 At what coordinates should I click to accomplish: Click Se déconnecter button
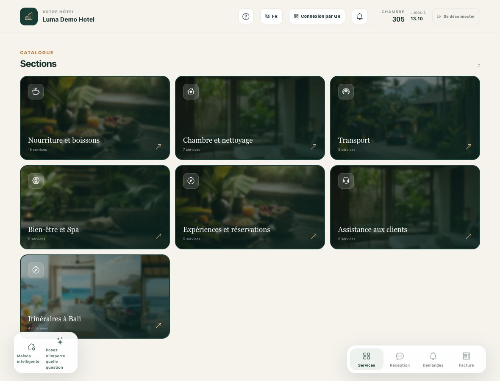coord(456,16)
